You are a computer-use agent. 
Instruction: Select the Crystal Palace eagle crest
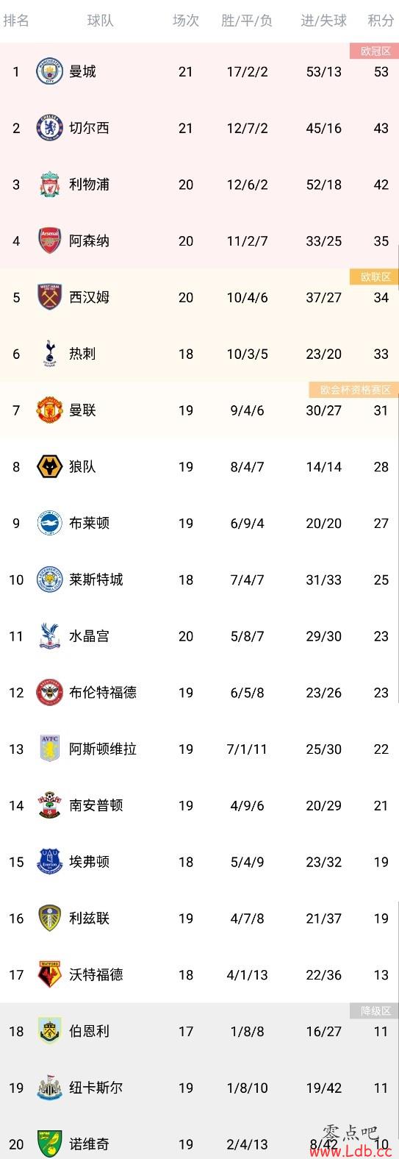(50, 636)
